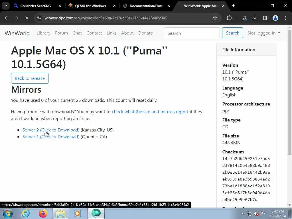This screenshot has height=219, width=292.
Task: Click the muted volume tray icon
Action: pos(256,214)
